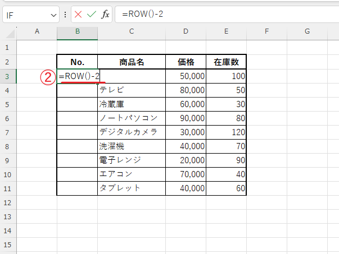Viewport: 339px width, 254px height.
Task: Select column F header
Action: [x=267, y=31]
